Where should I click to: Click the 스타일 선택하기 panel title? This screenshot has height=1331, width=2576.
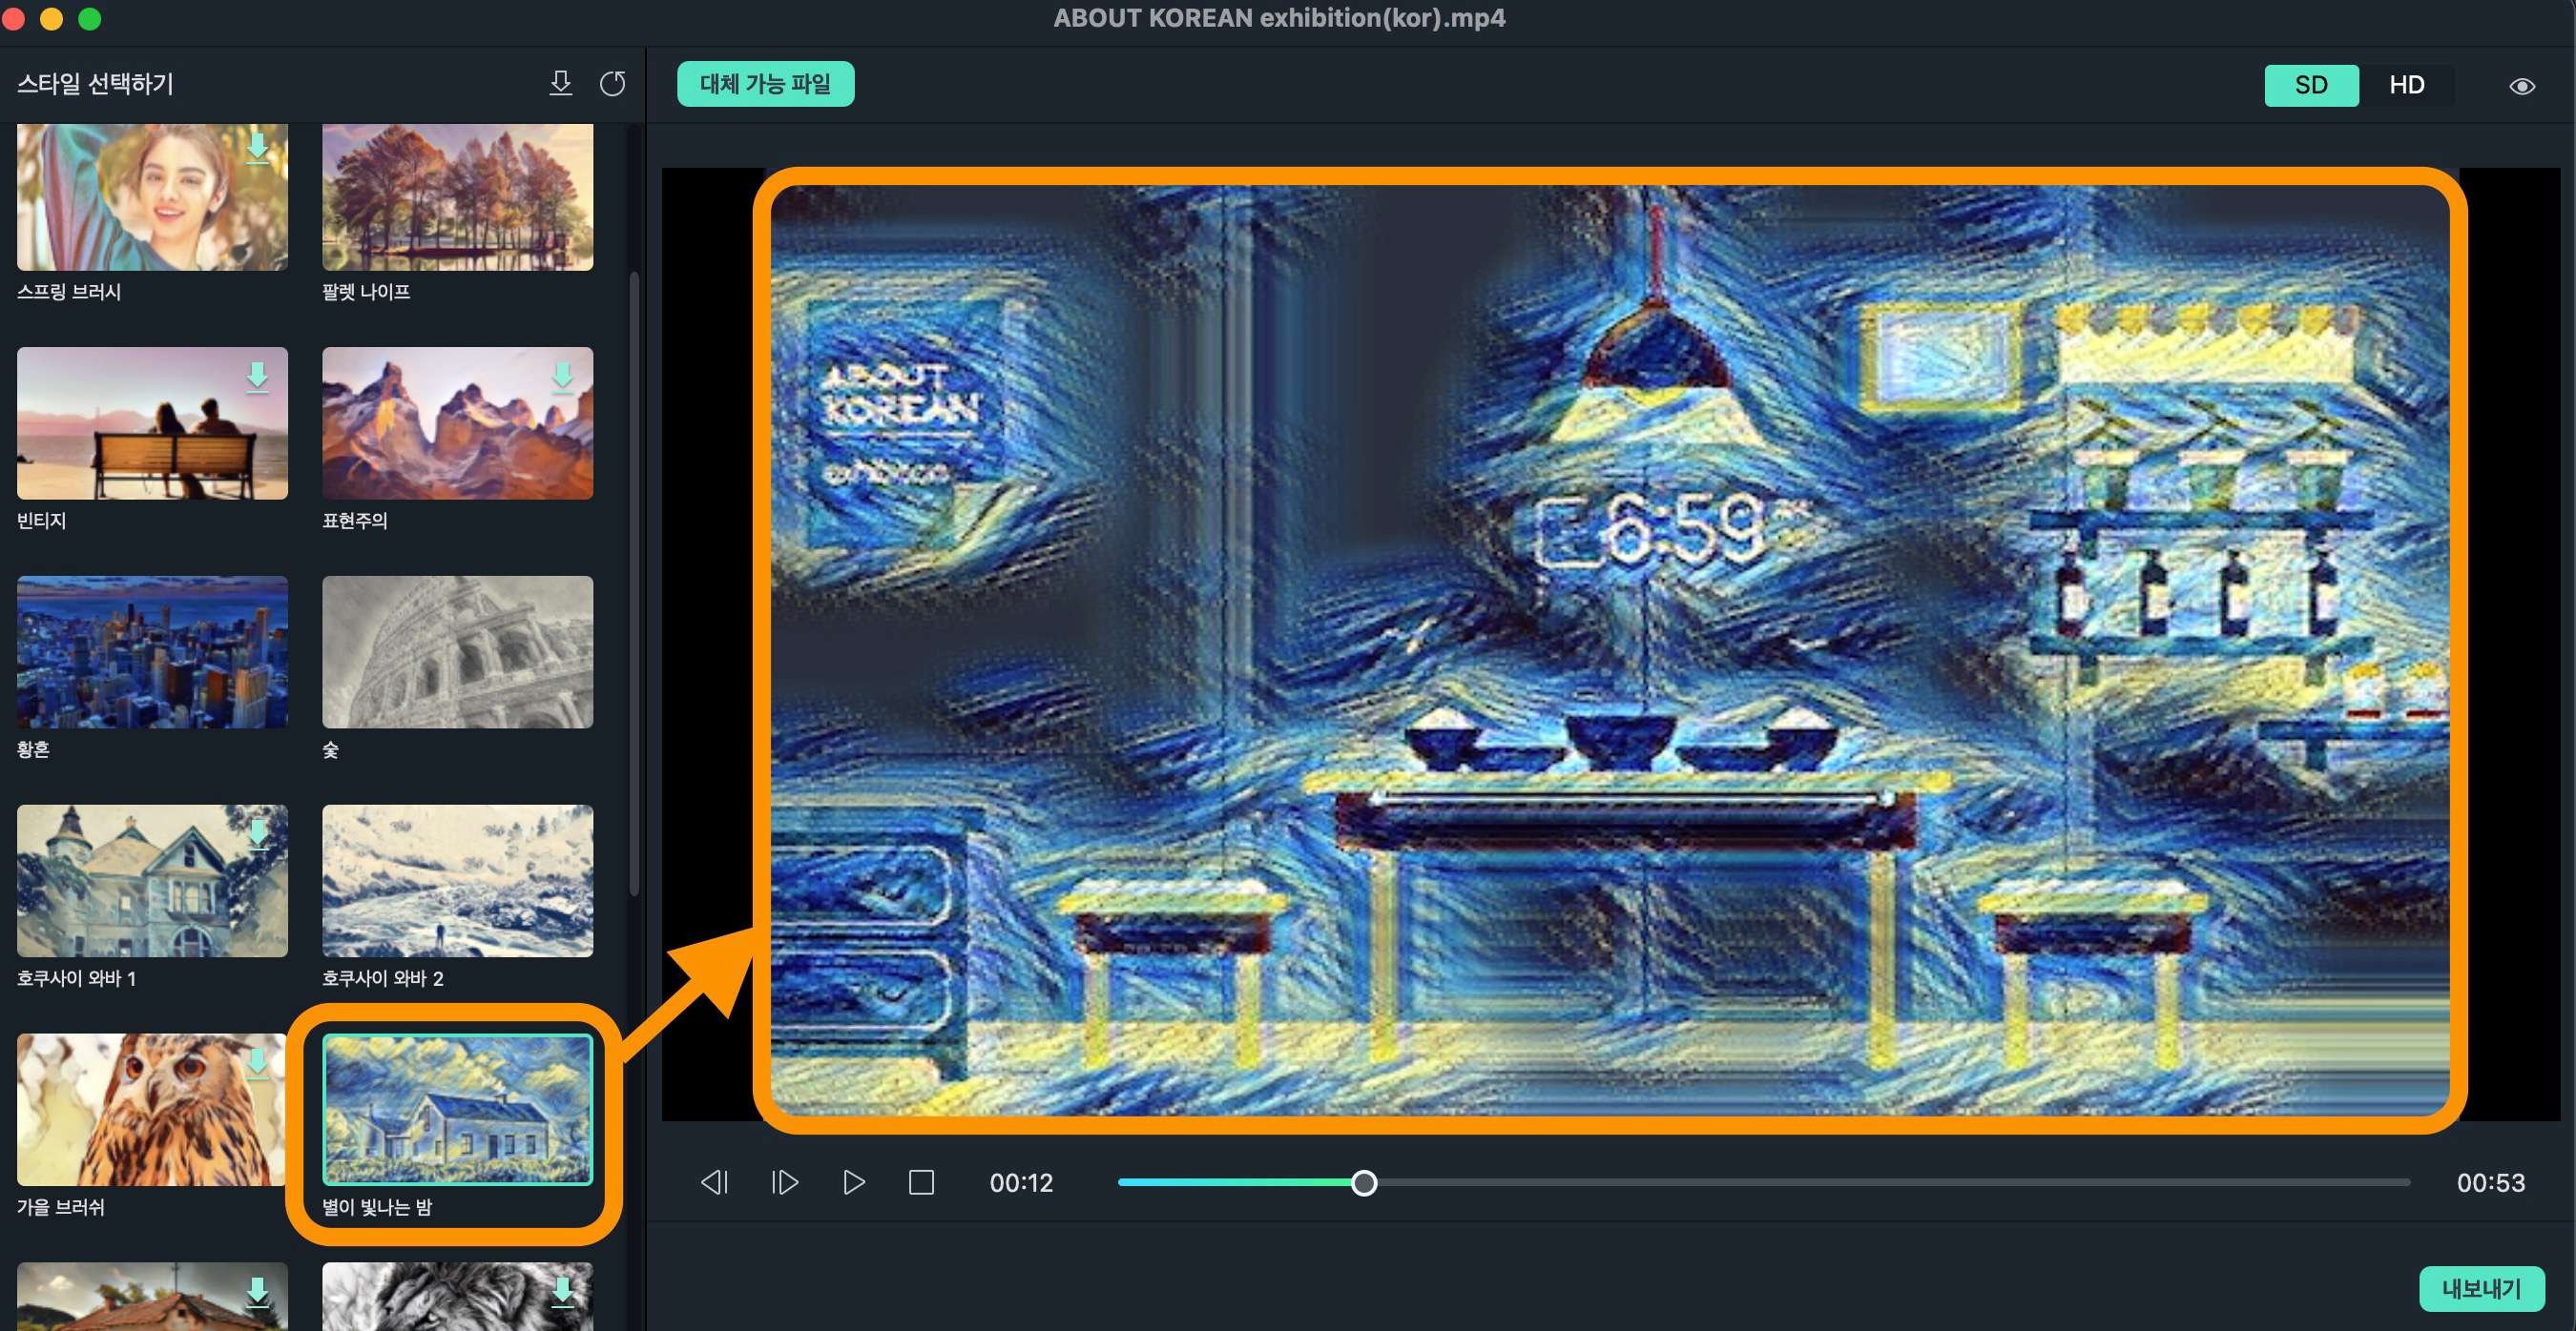[x=95, y=84]
